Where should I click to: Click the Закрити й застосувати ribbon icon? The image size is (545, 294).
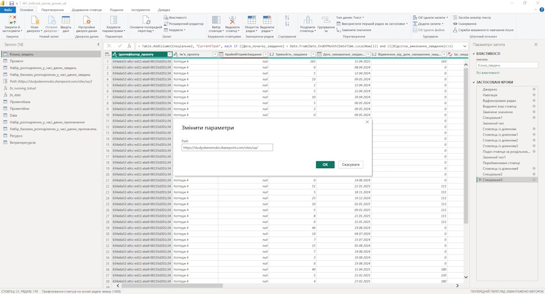(x=12, y=20)
